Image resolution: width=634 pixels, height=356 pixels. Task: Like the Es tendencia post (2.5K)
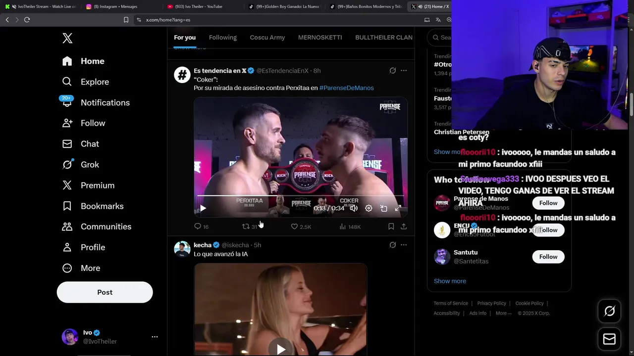pos(301,226)
